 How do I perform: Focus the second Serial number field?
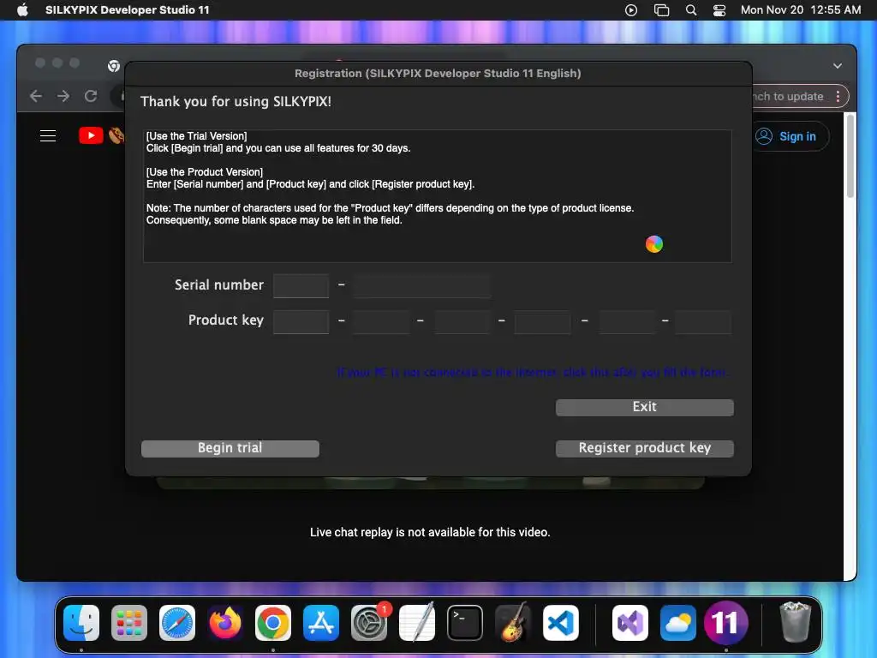pyautogui.click(x=421, y=286)
